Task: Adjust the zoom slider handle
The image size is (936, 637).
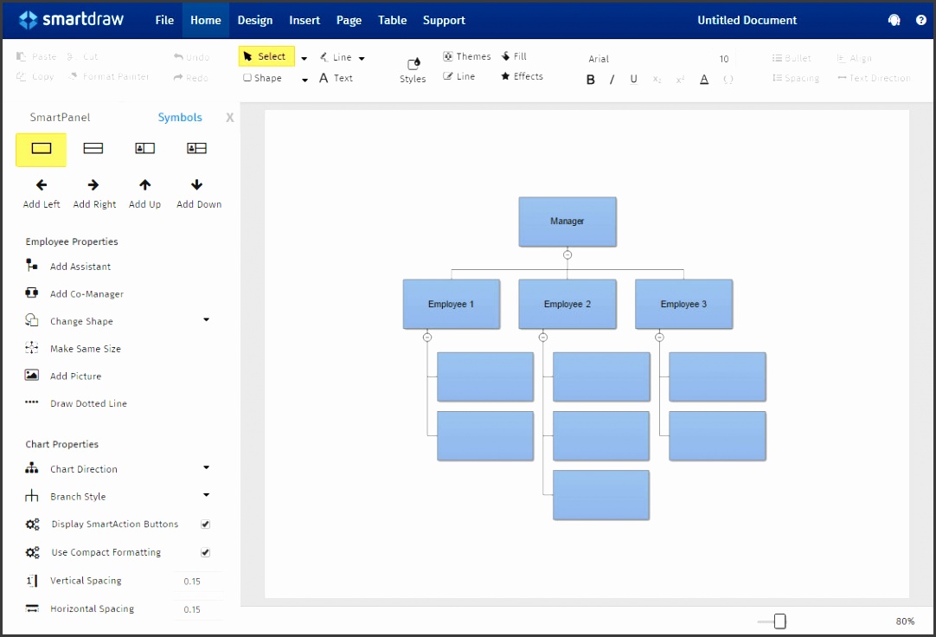Action: tap(780, 621)
